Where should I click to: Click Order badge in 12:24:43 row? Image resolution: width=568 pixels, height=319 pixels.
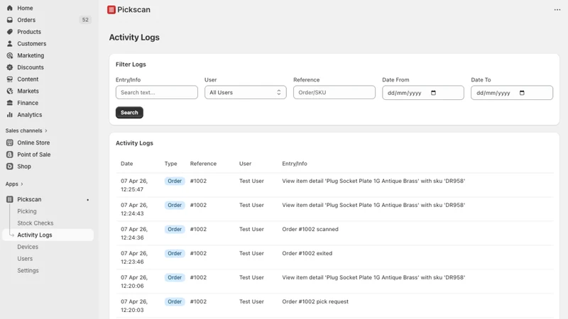pyautogui.click(x=175, y=205)
